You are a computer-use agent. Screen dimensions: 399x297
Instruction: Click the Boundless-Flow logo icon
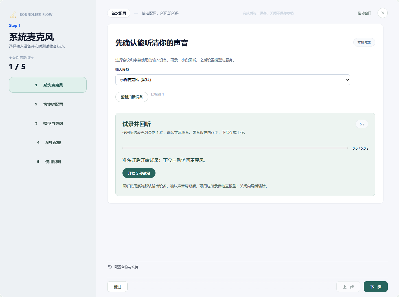coord(13,14)
